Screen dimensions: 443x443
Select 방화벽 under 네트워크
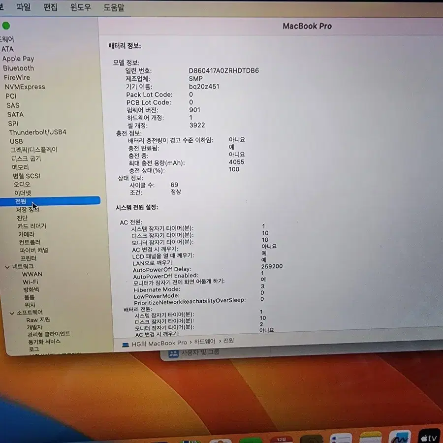point(31,289)
